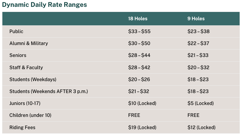
Task: Click the $12 (Locked) 9-hole riding fee
Action: 201,127
